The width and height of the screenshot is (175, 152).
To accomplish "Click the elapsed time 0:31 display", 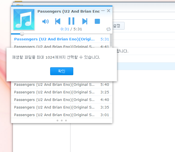I will 65,29.
